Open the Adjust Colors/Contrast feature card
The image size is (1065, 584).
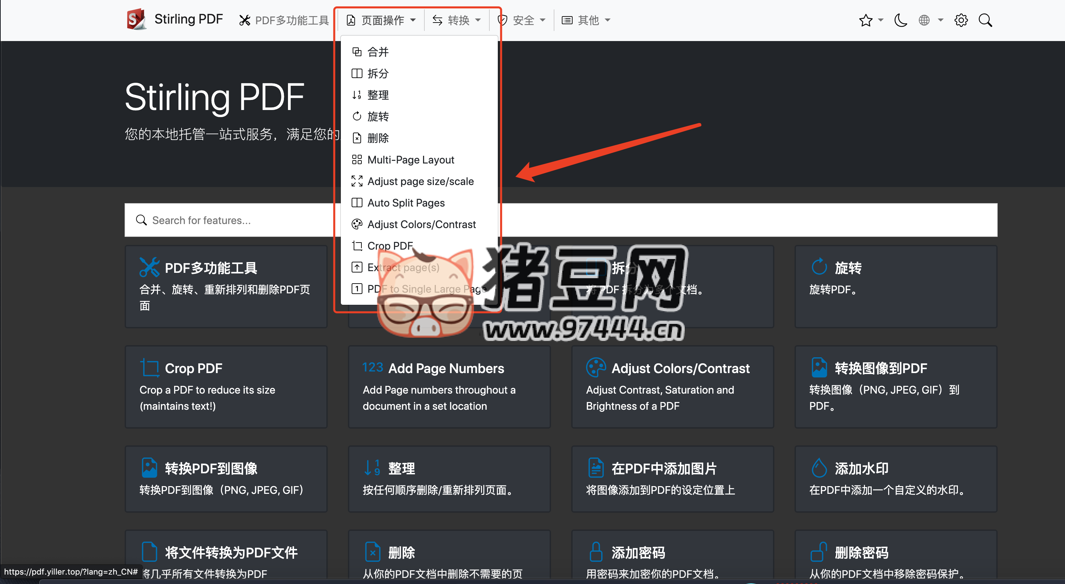tap(672, 387)
